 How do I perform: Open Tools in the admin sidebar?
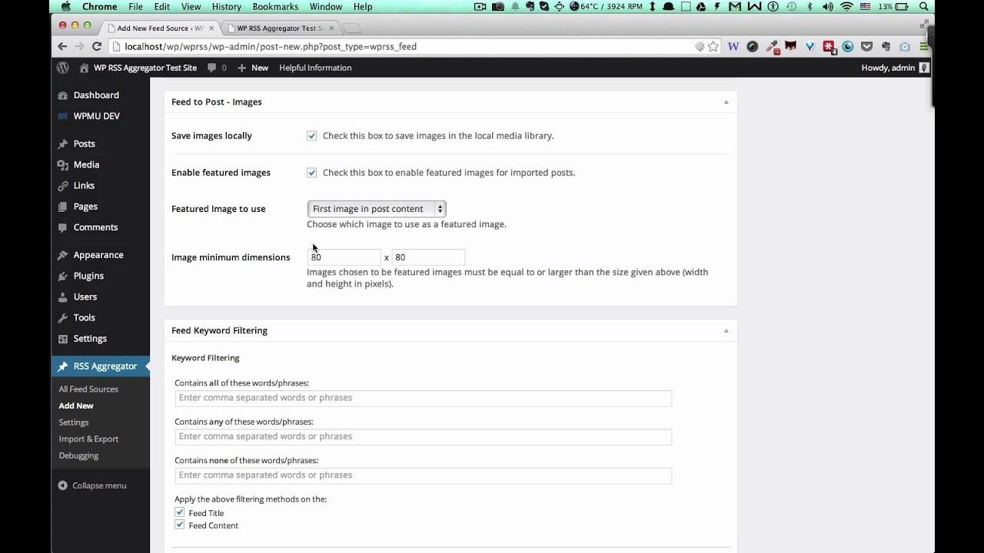85,317
